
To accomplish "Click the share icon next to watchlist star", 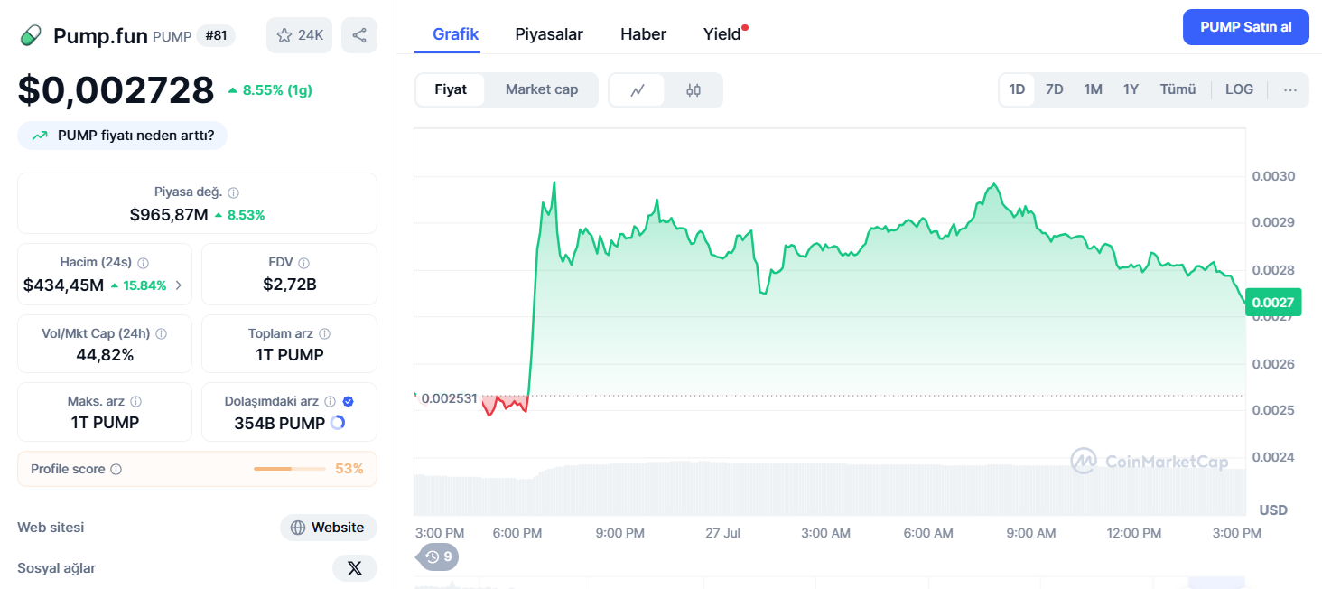I will click(x=358, y=35).
